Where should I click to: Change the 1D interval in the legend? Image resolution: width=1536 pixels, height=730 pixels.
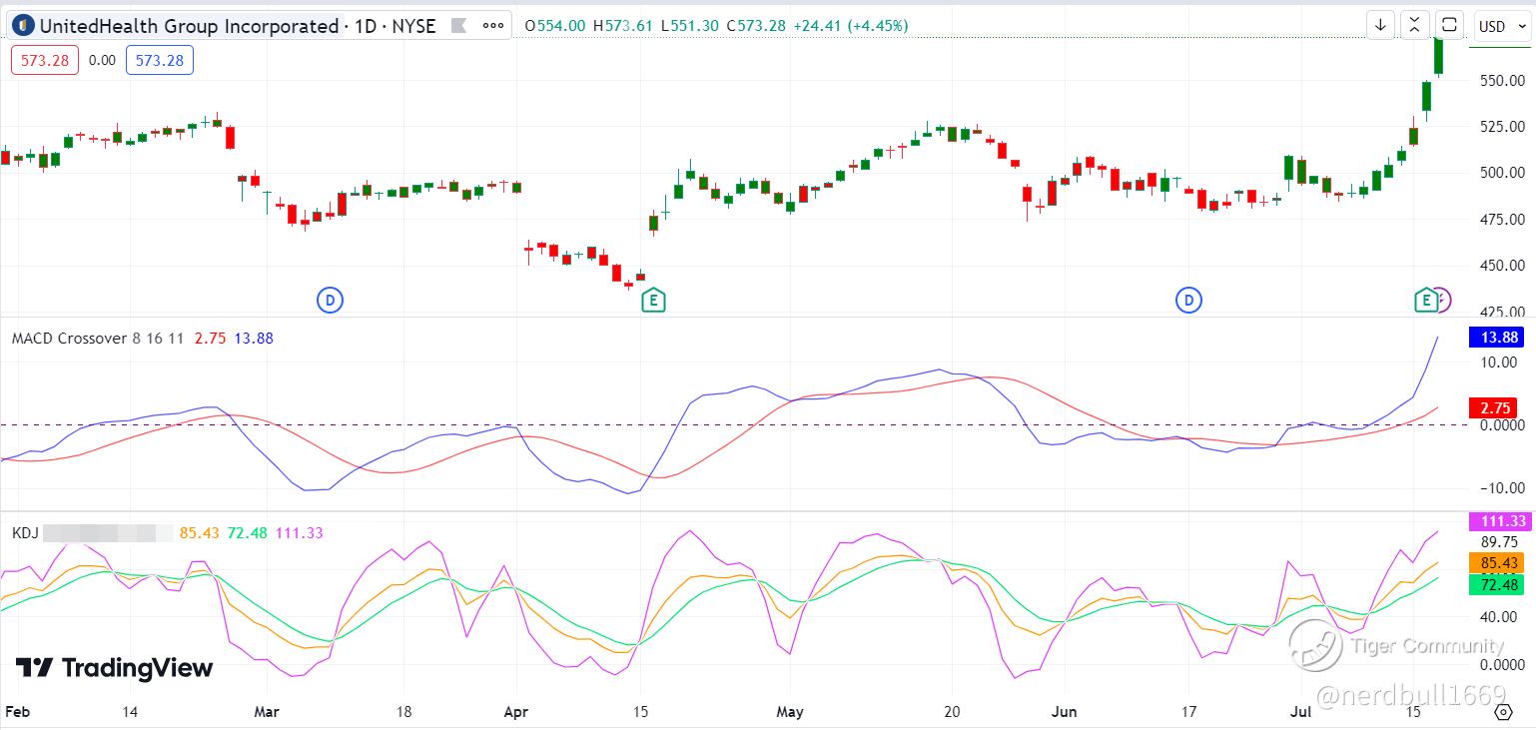click(365, 26)
